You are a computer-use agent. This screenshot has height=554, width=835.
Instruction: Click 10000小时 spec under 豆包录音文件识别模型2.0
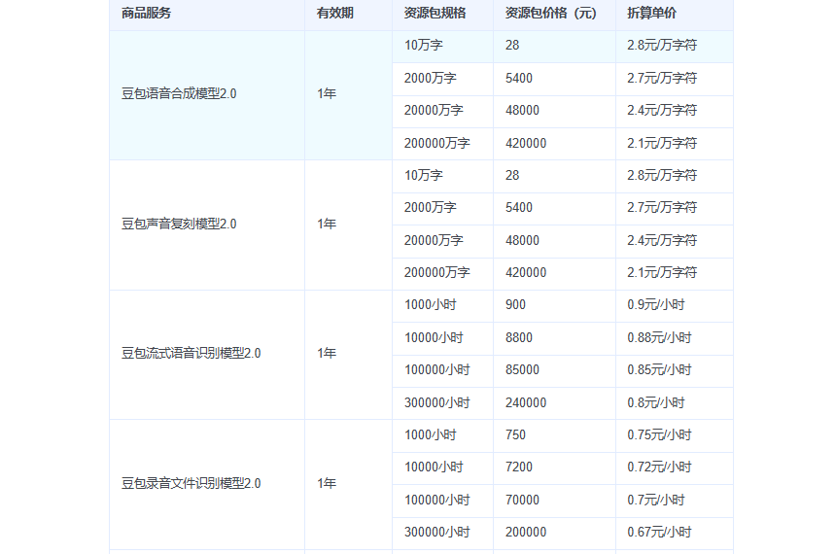pos(442,467)
